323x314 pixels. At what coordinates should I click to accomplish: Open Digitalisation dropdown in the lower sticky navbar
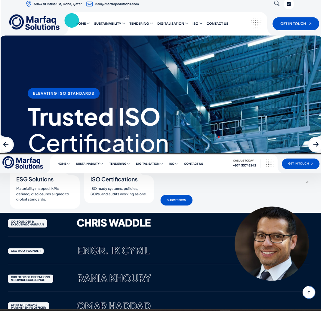(x=149, y=164)
